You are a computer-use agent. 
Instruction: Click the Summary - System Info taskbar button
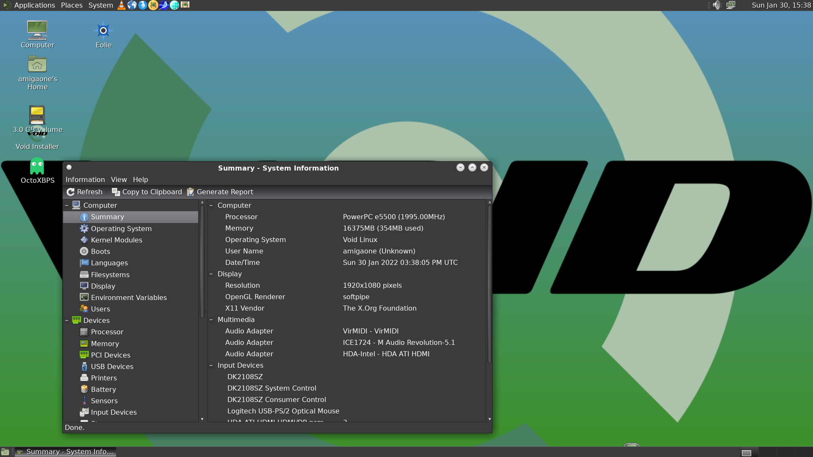click(66, 451)
